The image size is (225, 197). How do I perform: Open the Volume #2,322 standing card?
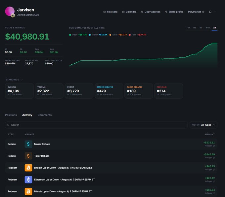49,91
